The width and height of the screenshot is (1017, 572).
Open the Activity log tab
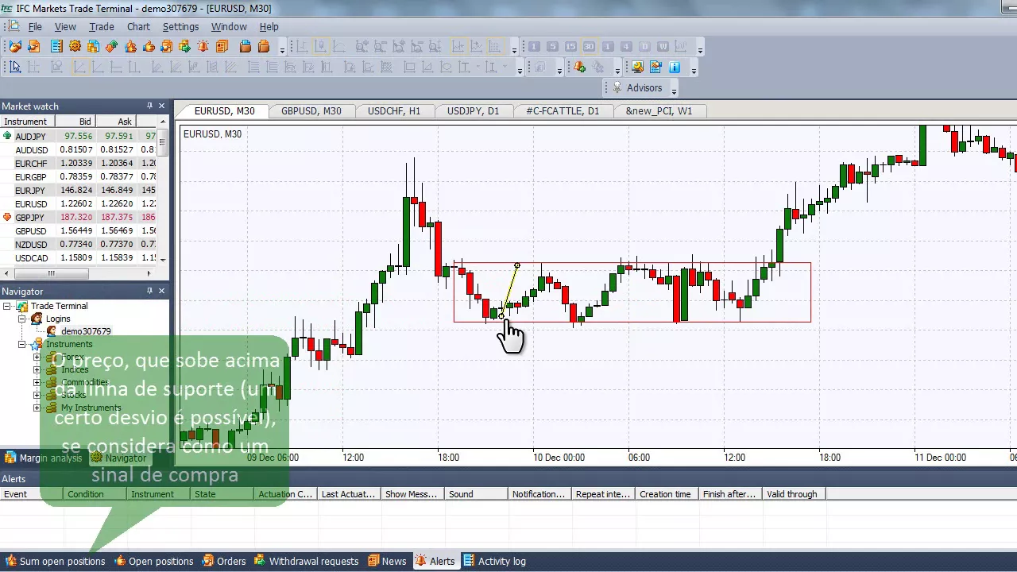point(495,561)
